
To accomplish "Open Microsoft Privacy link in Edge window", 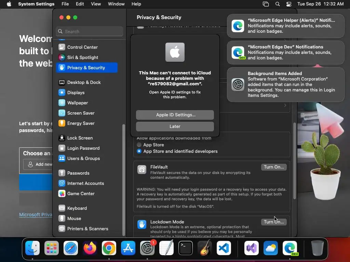I will (36, 215).
